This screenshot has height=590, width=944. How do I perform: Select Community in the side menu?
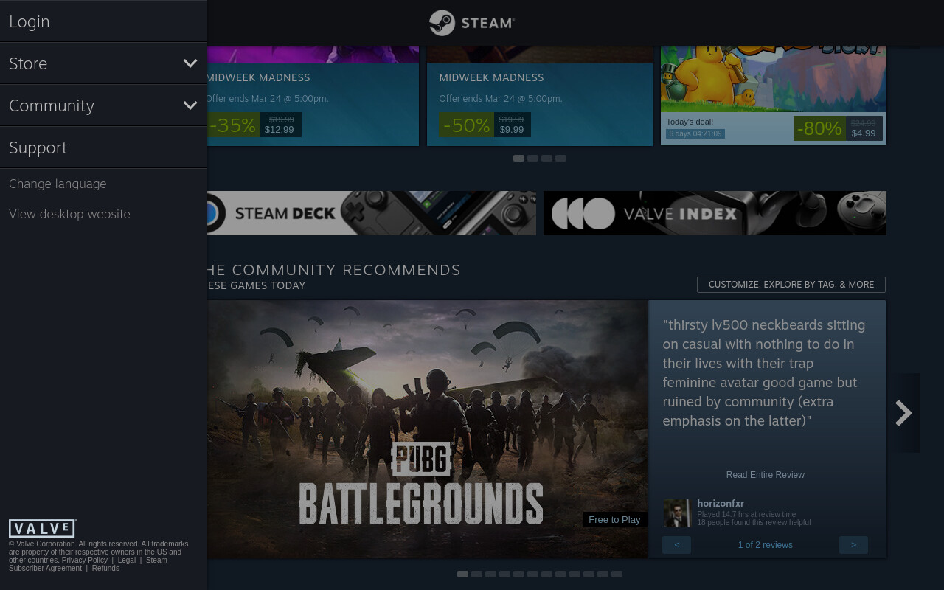coord(103,105)
